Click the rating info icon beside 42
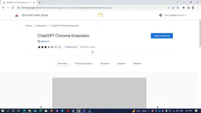Image resolution: width=201 pixels, height=113 pixels. pyautogui.click(x=59, y=47)
